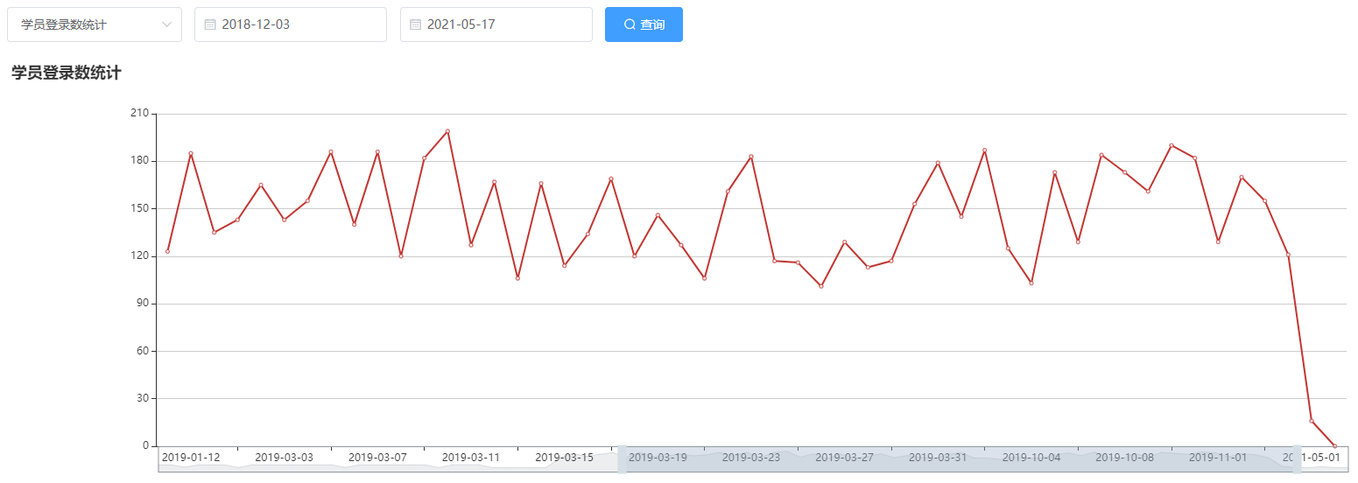This screenshot has width=1358, height=483.
Task: Click the right handle of the data zoom slider
Action: (x=1296, y=458)
